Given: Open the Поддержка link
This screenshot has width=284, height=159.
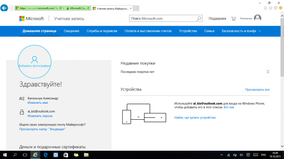Looking at the screenshot, I should (x=217, y=18).
